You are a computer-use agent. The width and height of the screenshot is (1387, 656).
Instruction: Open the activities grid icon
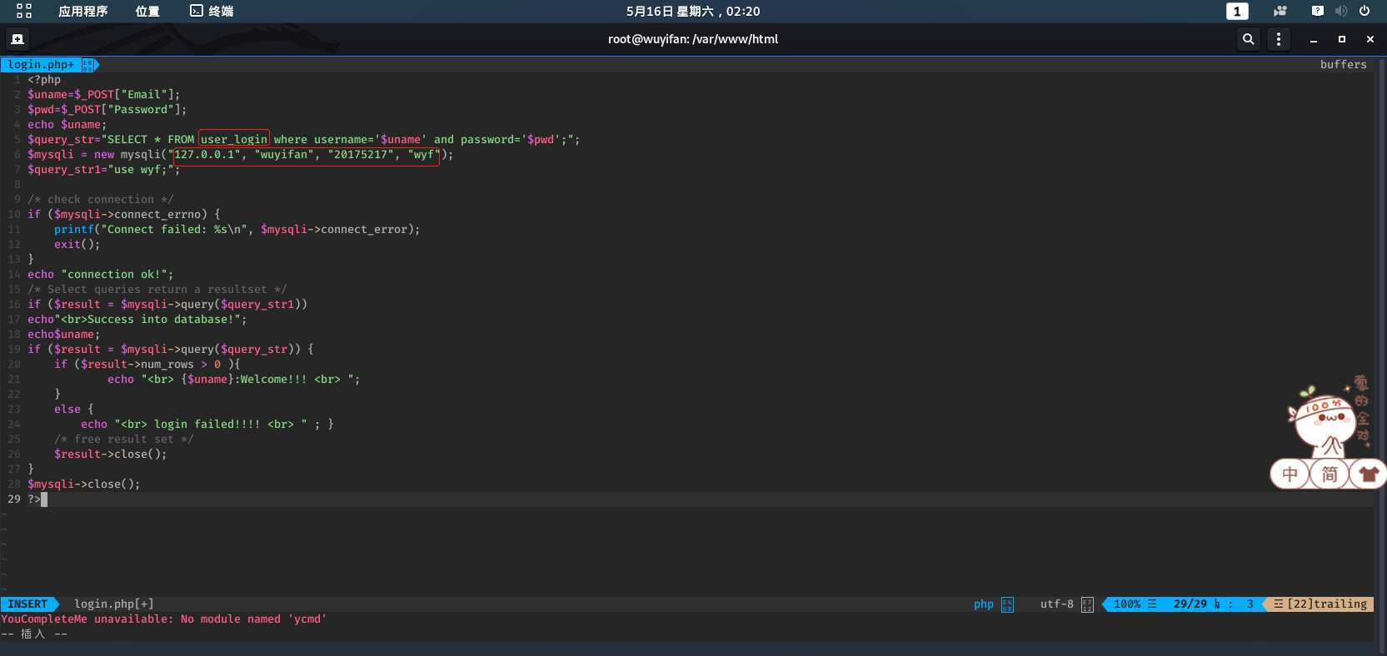coord(24,11)
